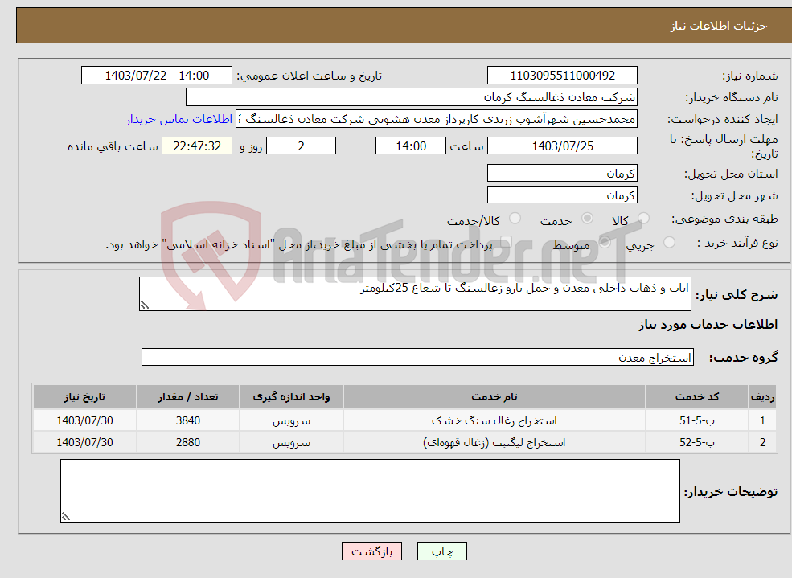Click the remaining days field showing 2

[x=301, y=146]
